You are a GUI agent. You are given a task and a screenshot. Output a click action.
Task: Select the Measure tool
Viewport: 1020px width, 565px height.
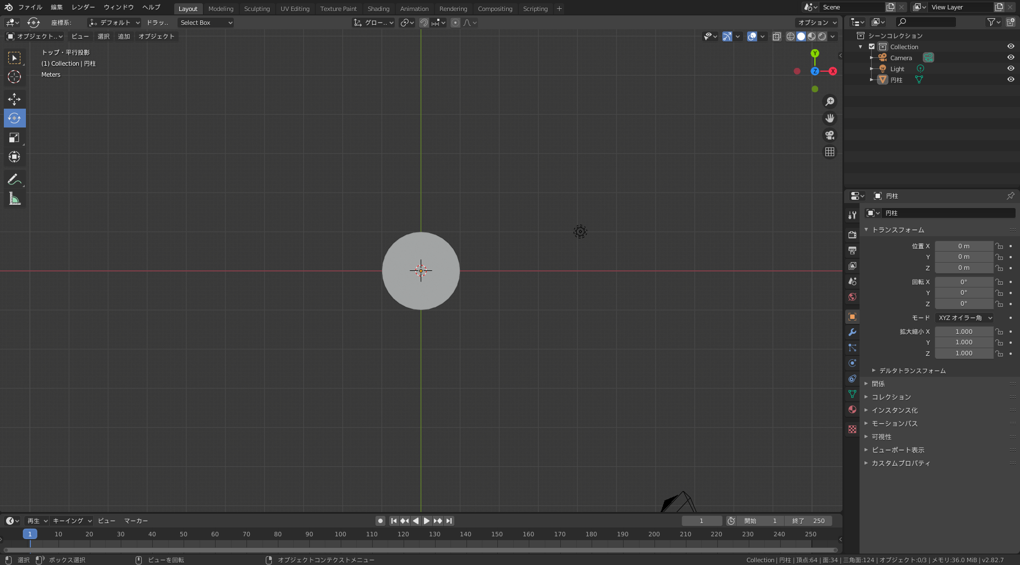tap(14, 199)
